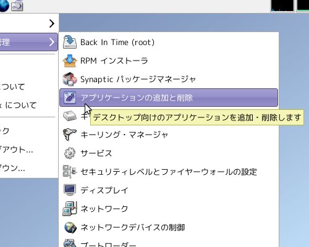Open Back In Time (root) disk icon
The image size is (309, 247).
tap(70, 42)
